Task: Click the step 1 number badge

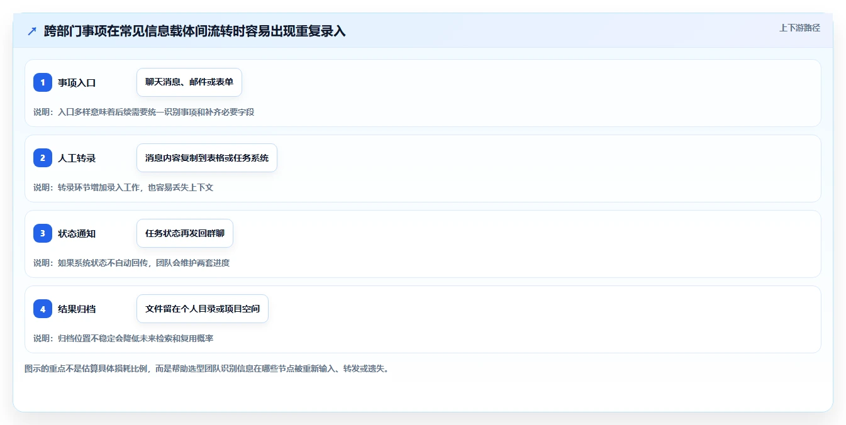Action: coord(43,82)
